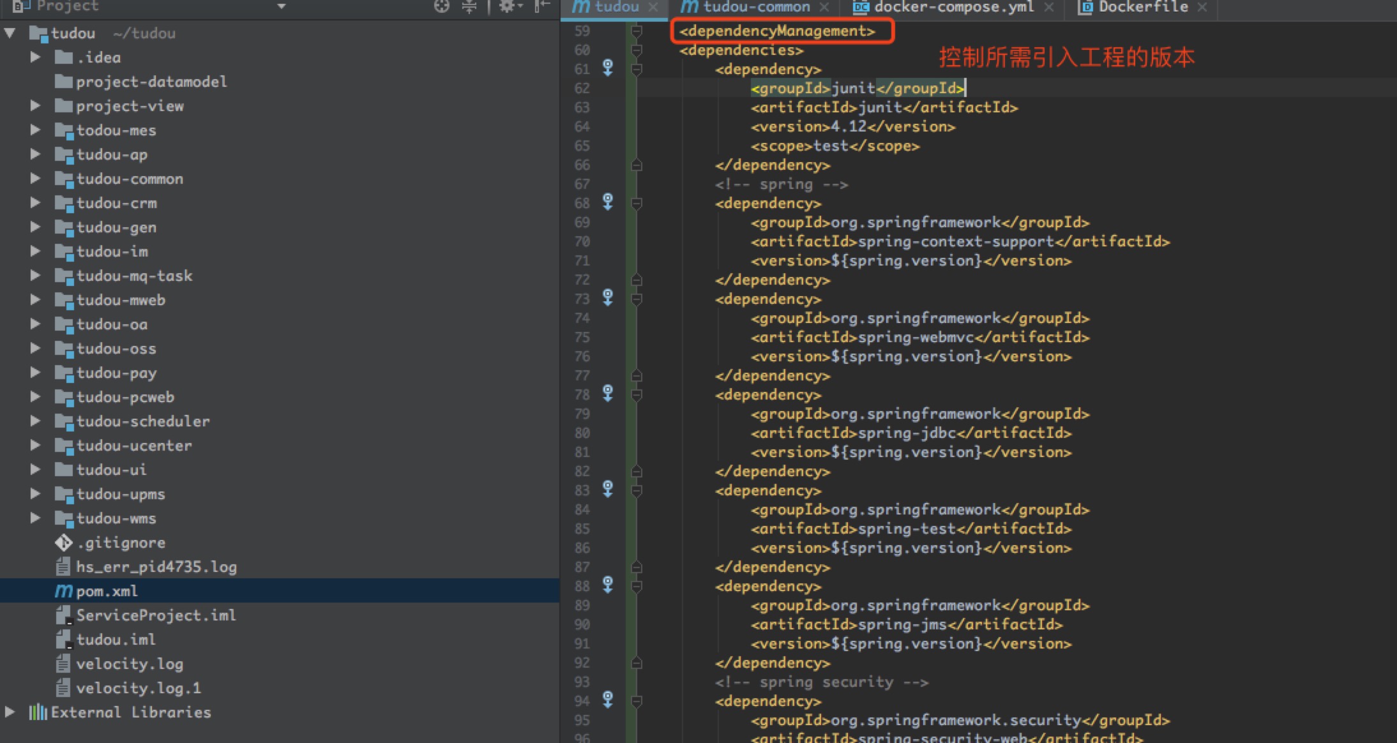The image size is (1397, 743).
Task: Expand External Libraries node
Action: point(10,712)
